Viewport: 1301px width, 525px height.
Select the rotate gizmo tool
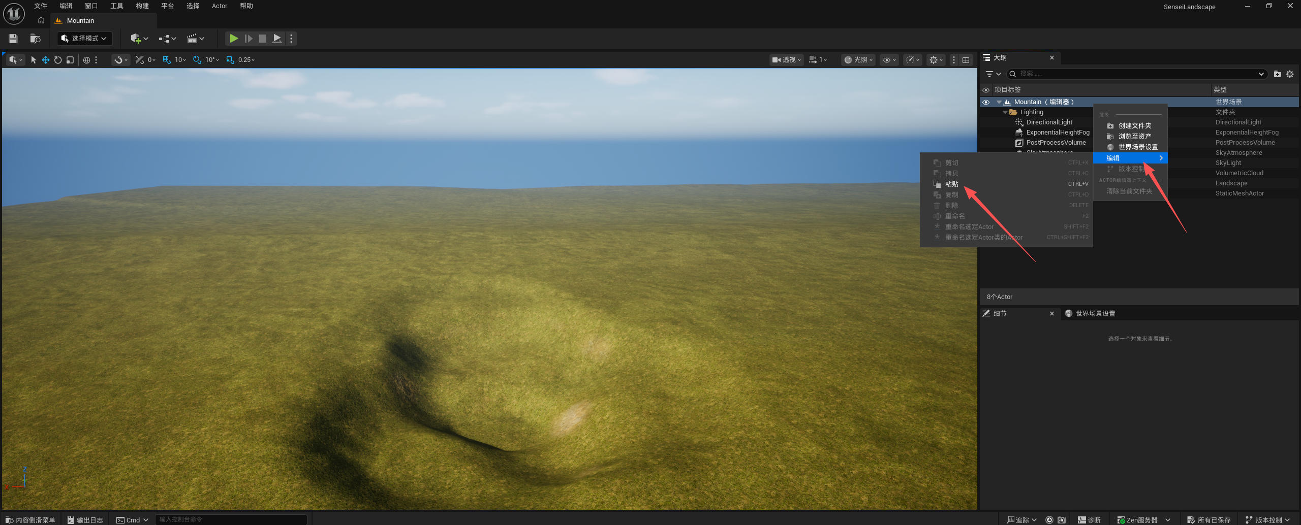[58, 60]
